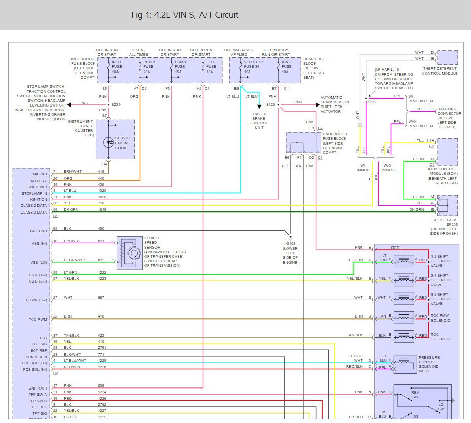Click the Service Engine Soon lamp symbol
Screen dimensions: 471x423
point(108,143)
